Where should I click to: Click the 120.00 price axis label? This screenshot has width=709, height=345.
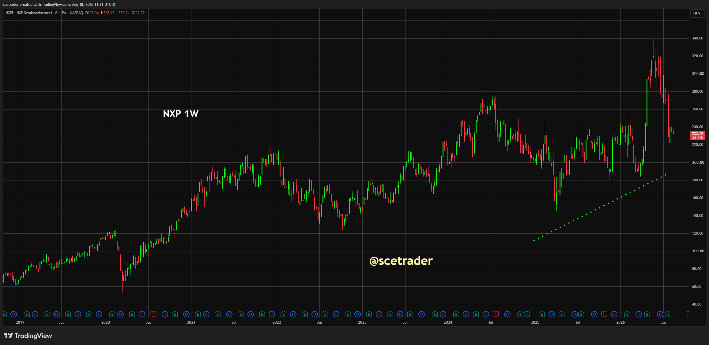click(698, 233)
